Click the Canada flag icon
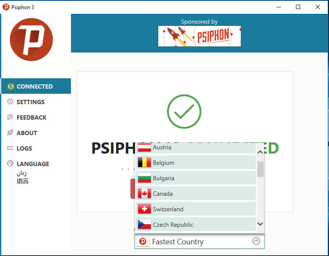This screenshot has height=256, width=329. point(145,194)
